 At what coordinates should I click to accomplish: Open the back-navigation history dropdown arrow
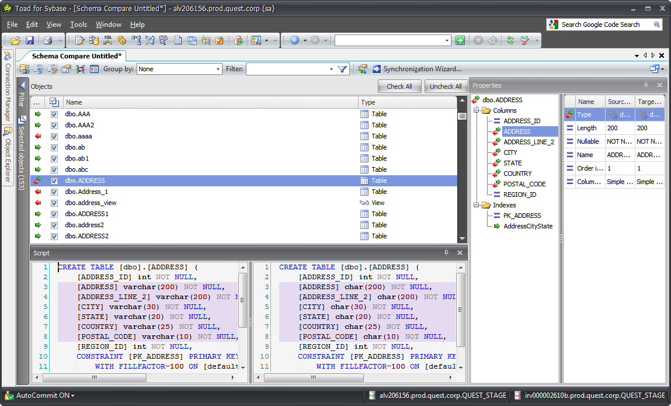[305, 41]
